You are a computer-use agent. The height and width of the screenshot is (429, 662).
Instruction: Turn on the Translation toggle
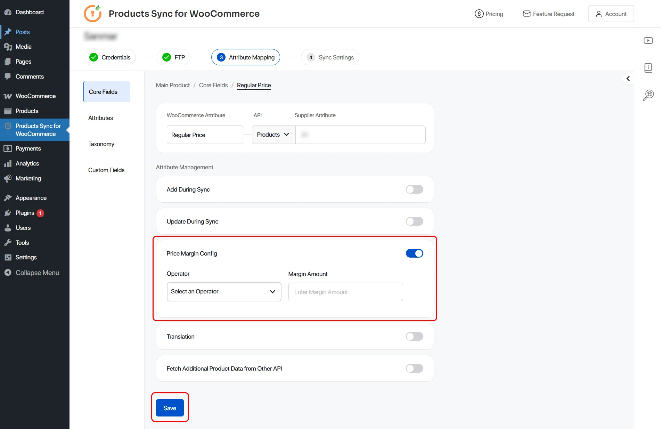click(x=414, y=336)
